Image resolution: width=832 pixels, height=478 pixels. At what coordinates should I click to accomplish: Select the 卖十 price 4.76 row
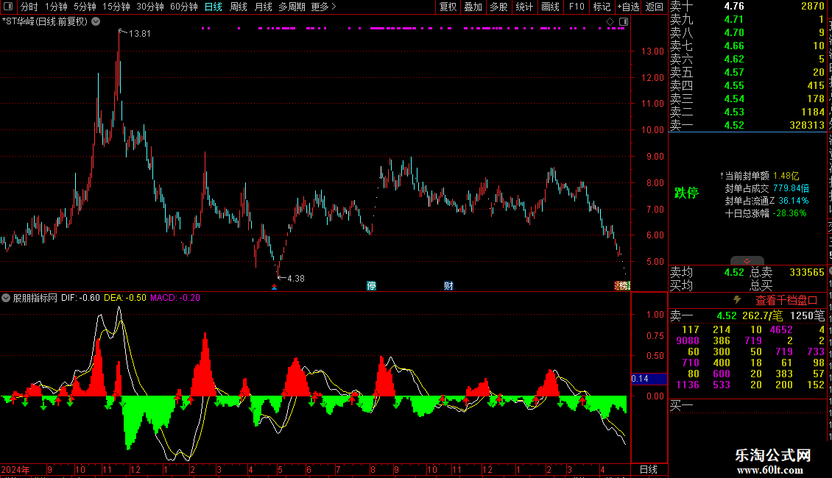tap(747, 7)
